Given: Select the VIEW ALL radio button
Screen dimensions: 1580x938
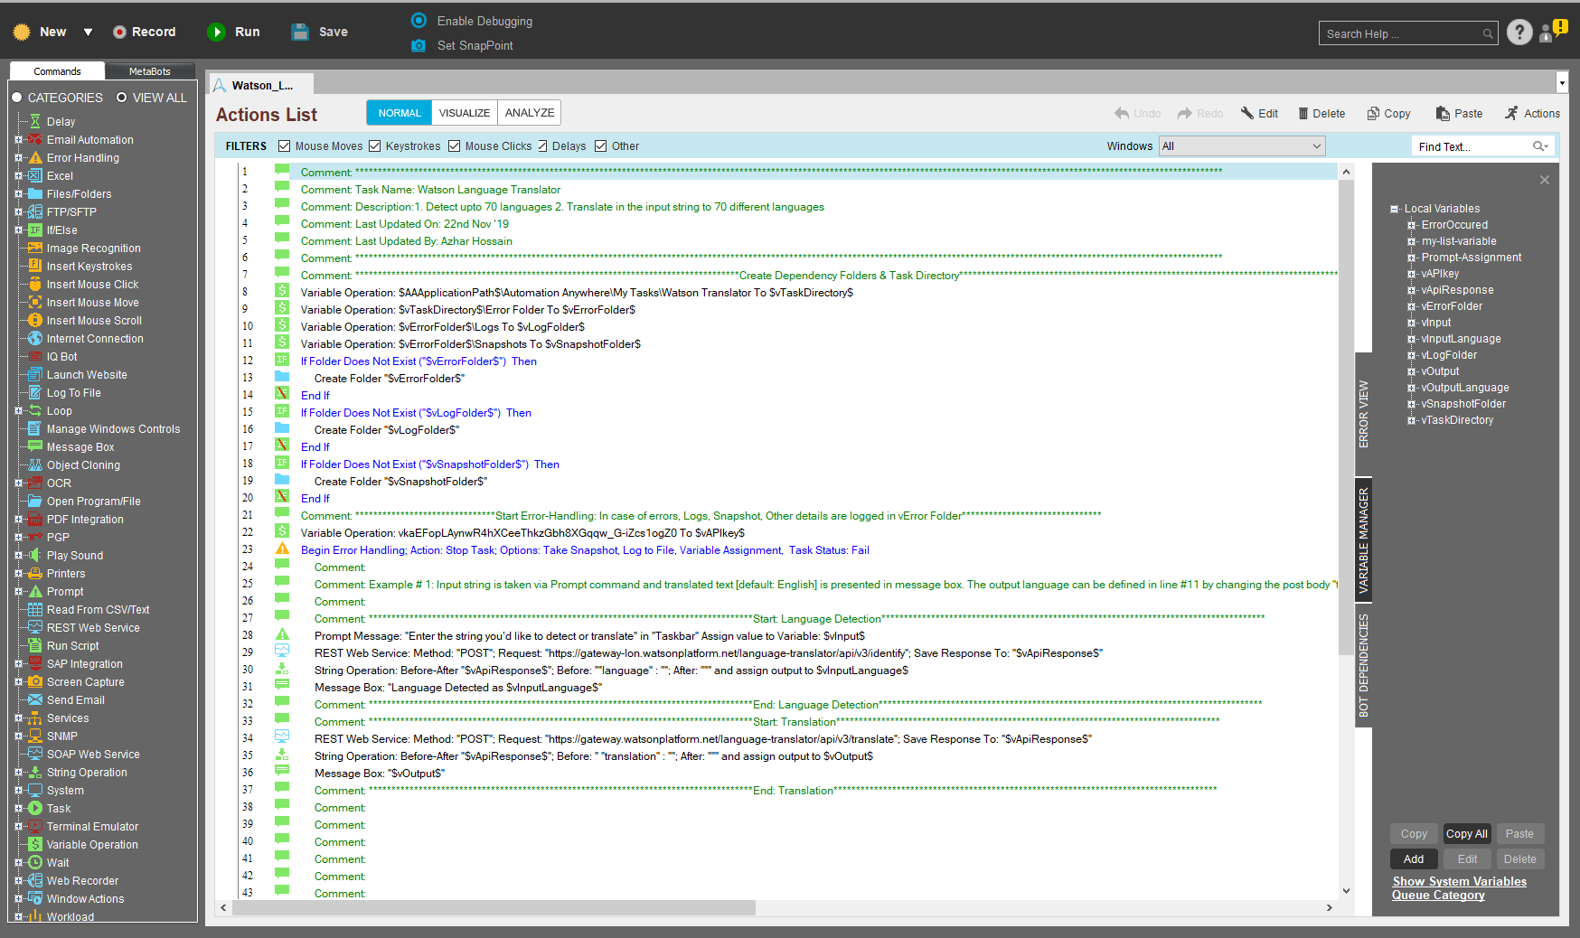Looking at the screenshot, I should click(122, 98).
